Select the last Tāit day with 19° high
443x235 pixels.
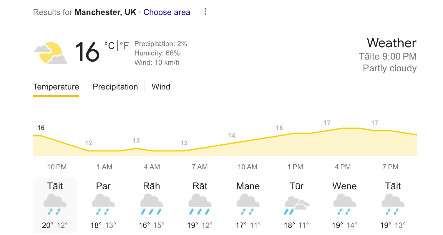pos(393,205)
